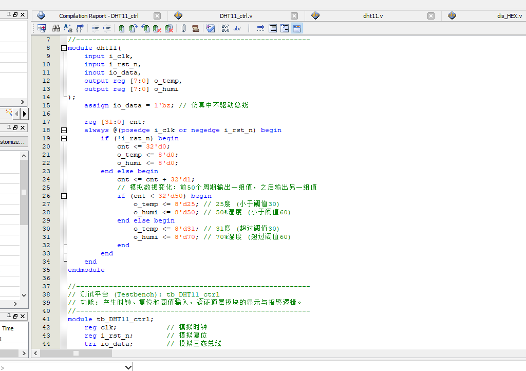Click the left triangle navigation arrow
Screen dimensions: 526x371
(x=17, y=114)
